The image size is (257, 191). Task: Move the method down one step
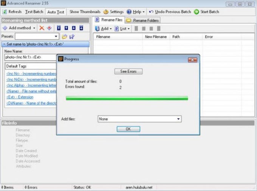coord(74,28)
